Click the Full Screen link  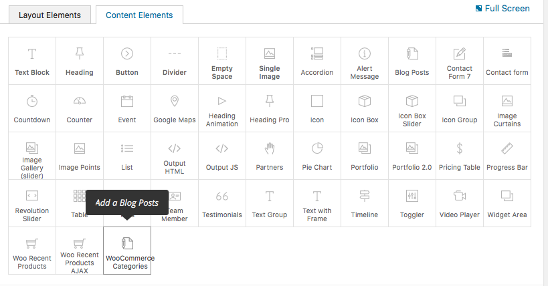(503, 9)
